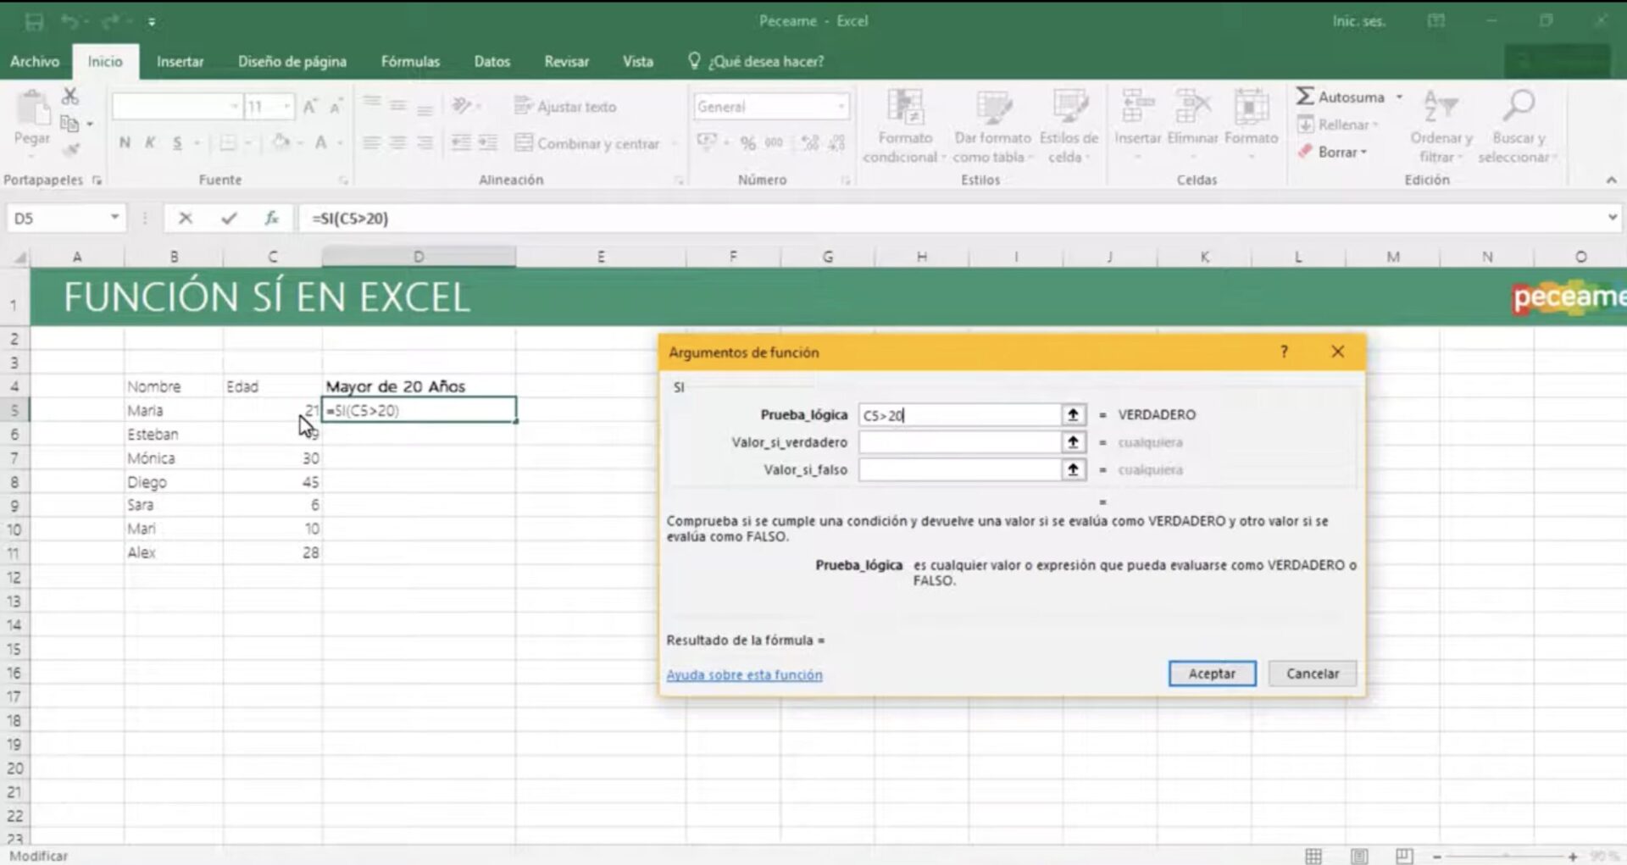Confirm formula with checkmark icon
Screen dimensions: 1627x865
click(229, 218)
